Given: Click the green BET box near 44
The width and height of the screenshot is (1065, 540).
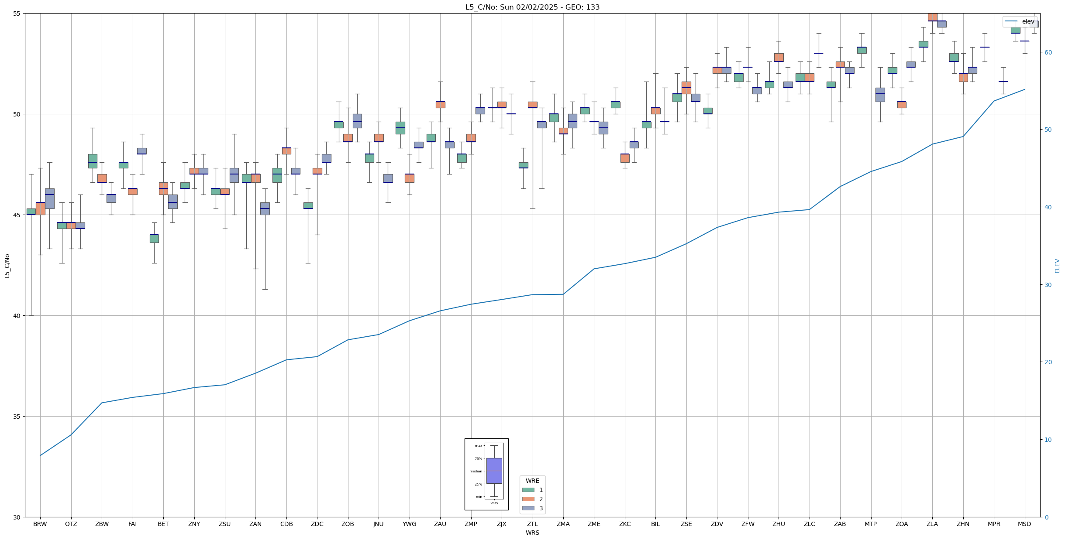Looking at the screenshot, I should click(x=154, y=239).
